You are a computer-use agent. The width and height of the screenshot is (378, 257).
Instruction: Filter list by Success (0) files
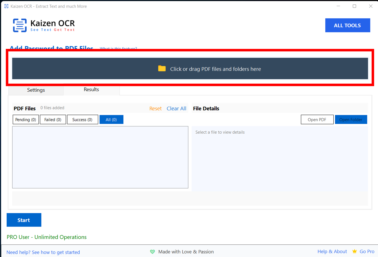82,119
